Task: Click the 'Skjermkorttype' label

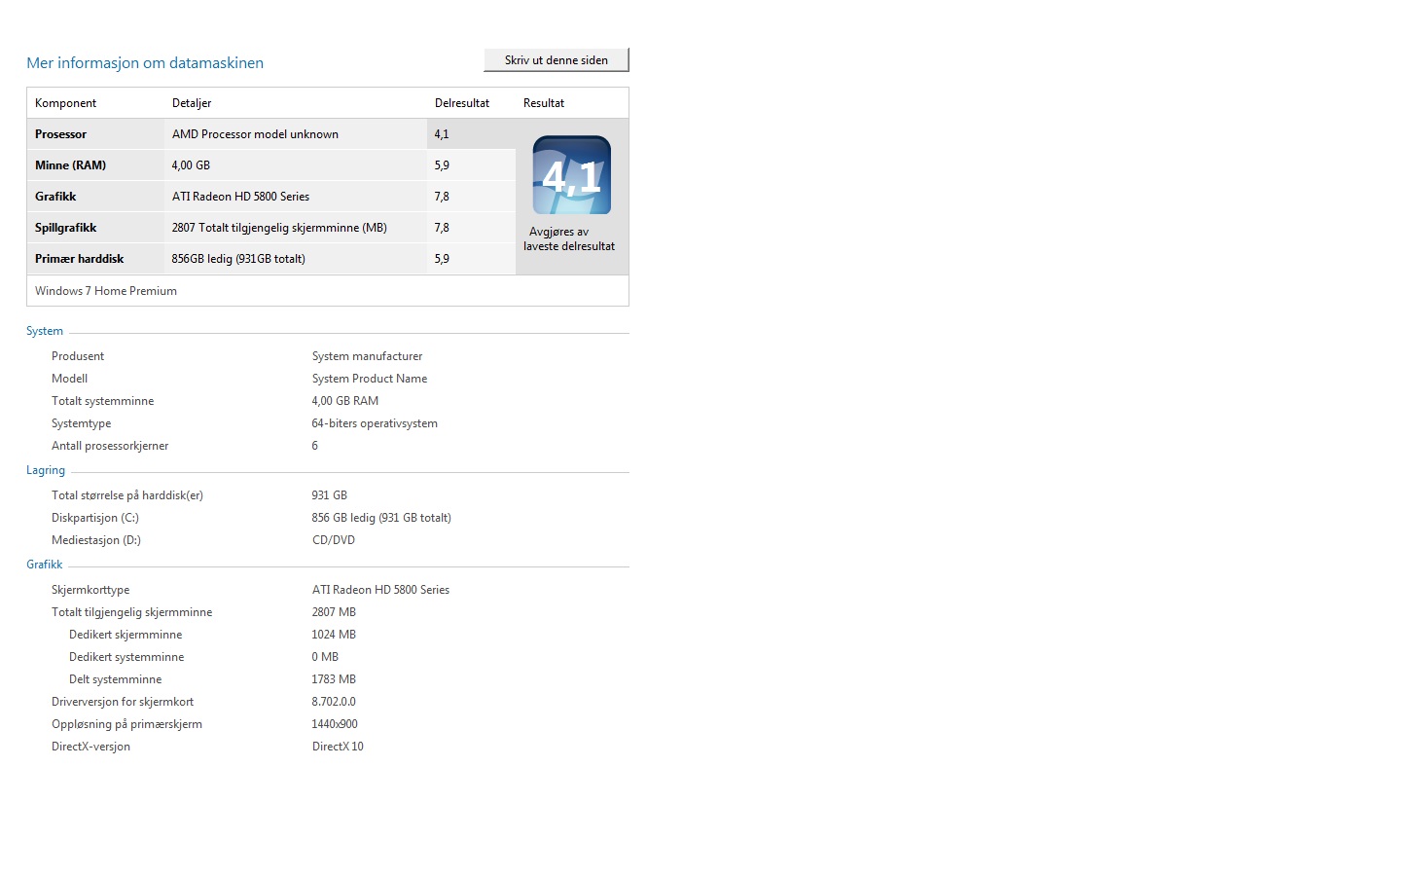Action: click(90, 590)
